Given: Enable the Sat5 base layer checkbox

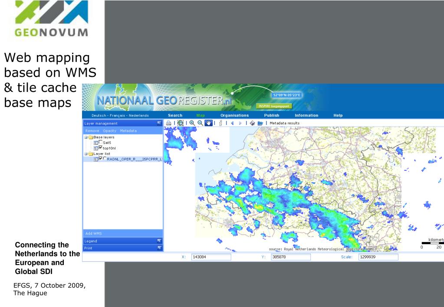Looking at the screenshot, I should coord(101,142).
